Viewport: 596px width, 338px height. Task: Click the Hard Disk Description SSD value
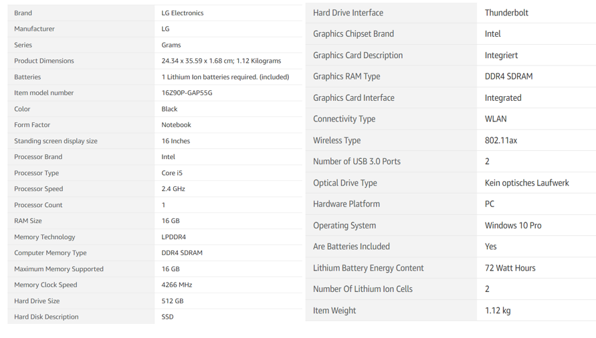pyautogui.click(x=167, y=317)
